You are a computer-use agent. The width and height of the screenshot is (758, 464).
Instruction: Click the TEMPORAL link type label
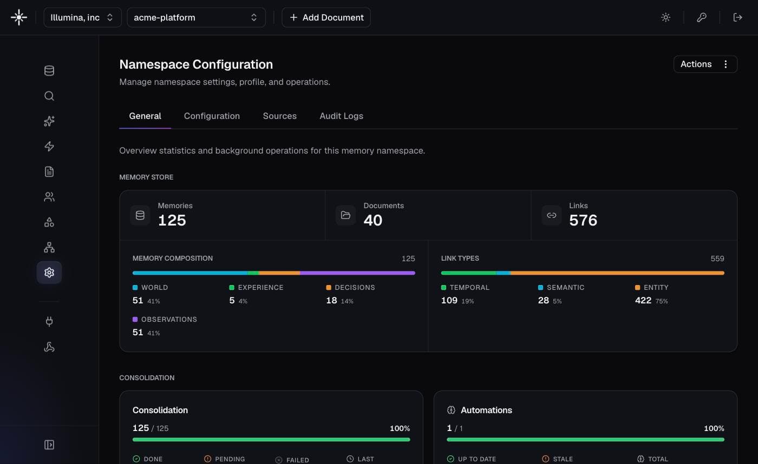[469, 288]
